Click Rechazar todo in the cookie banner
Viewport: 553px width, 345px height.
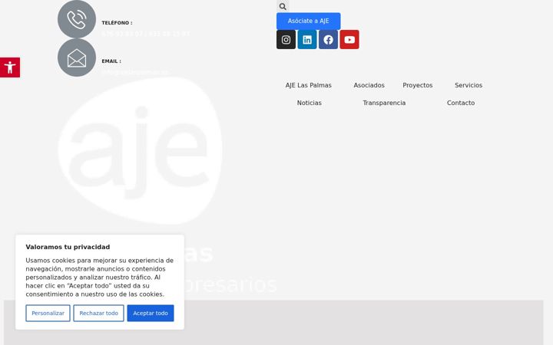pyautogui.click(x=99, y=313)
